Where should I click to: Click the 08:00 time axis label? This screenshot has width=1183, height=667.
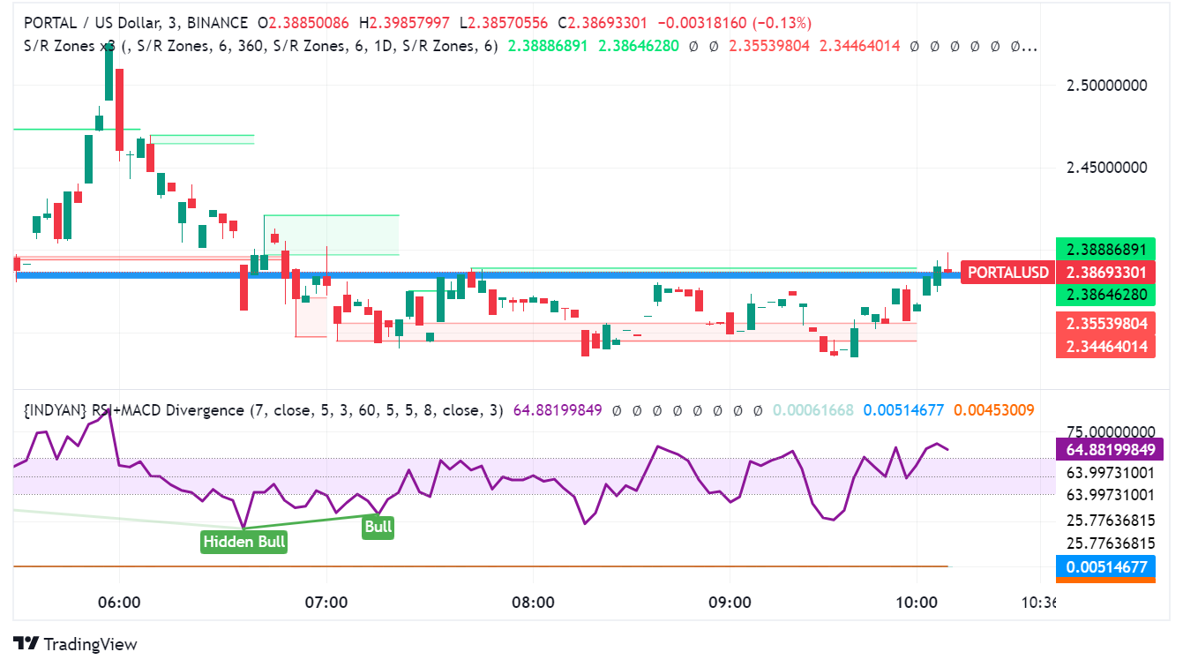pos(533,603)
